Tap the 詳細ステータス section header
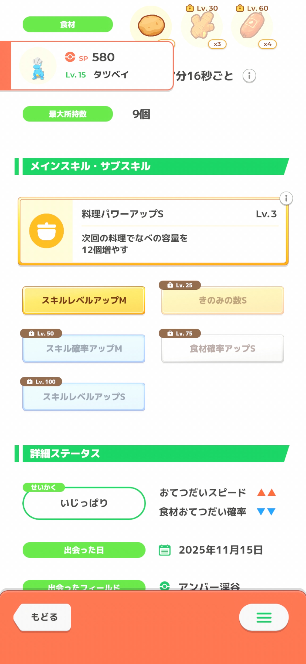 (x=153, y=453)
